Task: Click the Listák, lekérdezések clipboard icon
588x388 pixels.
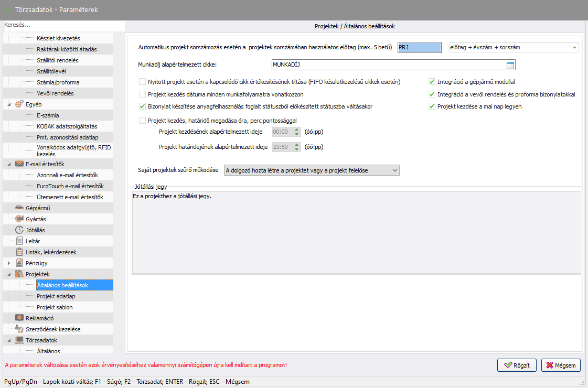Action: point(19,252)
